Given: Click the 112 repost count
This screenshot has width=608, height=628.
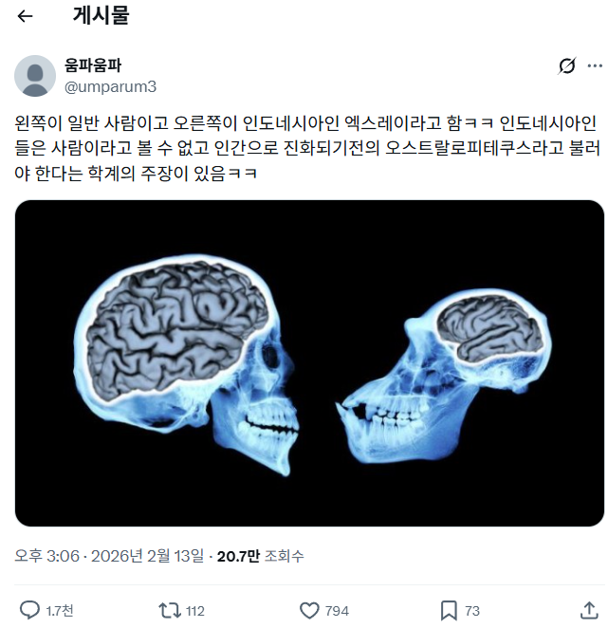Looking at the screenshot, I should pos(195,611).
